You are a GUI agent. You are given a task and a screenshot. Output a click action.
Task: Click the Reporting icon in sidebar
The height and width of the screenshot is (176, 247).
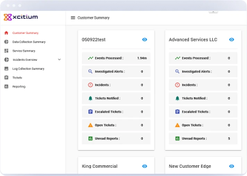click(x=6, y=86)
